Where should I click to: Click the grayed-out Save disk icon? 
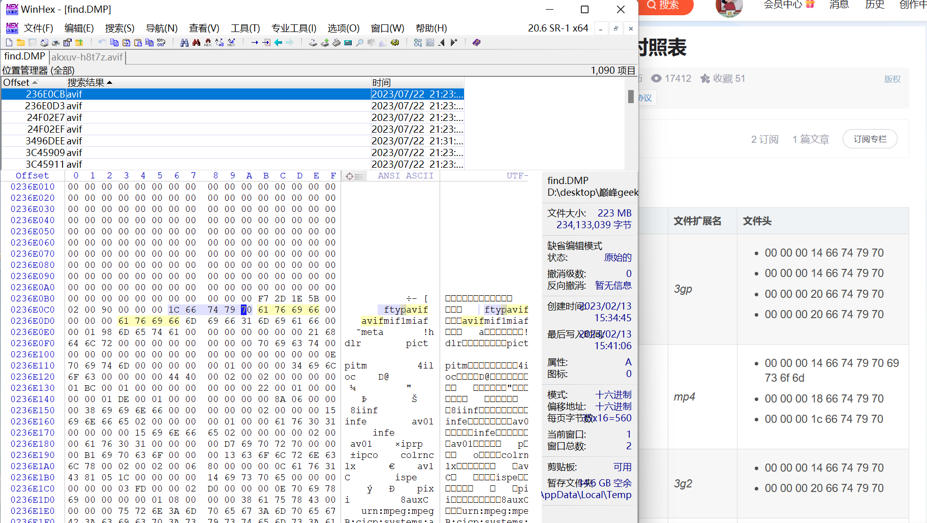tap(32, 43)
